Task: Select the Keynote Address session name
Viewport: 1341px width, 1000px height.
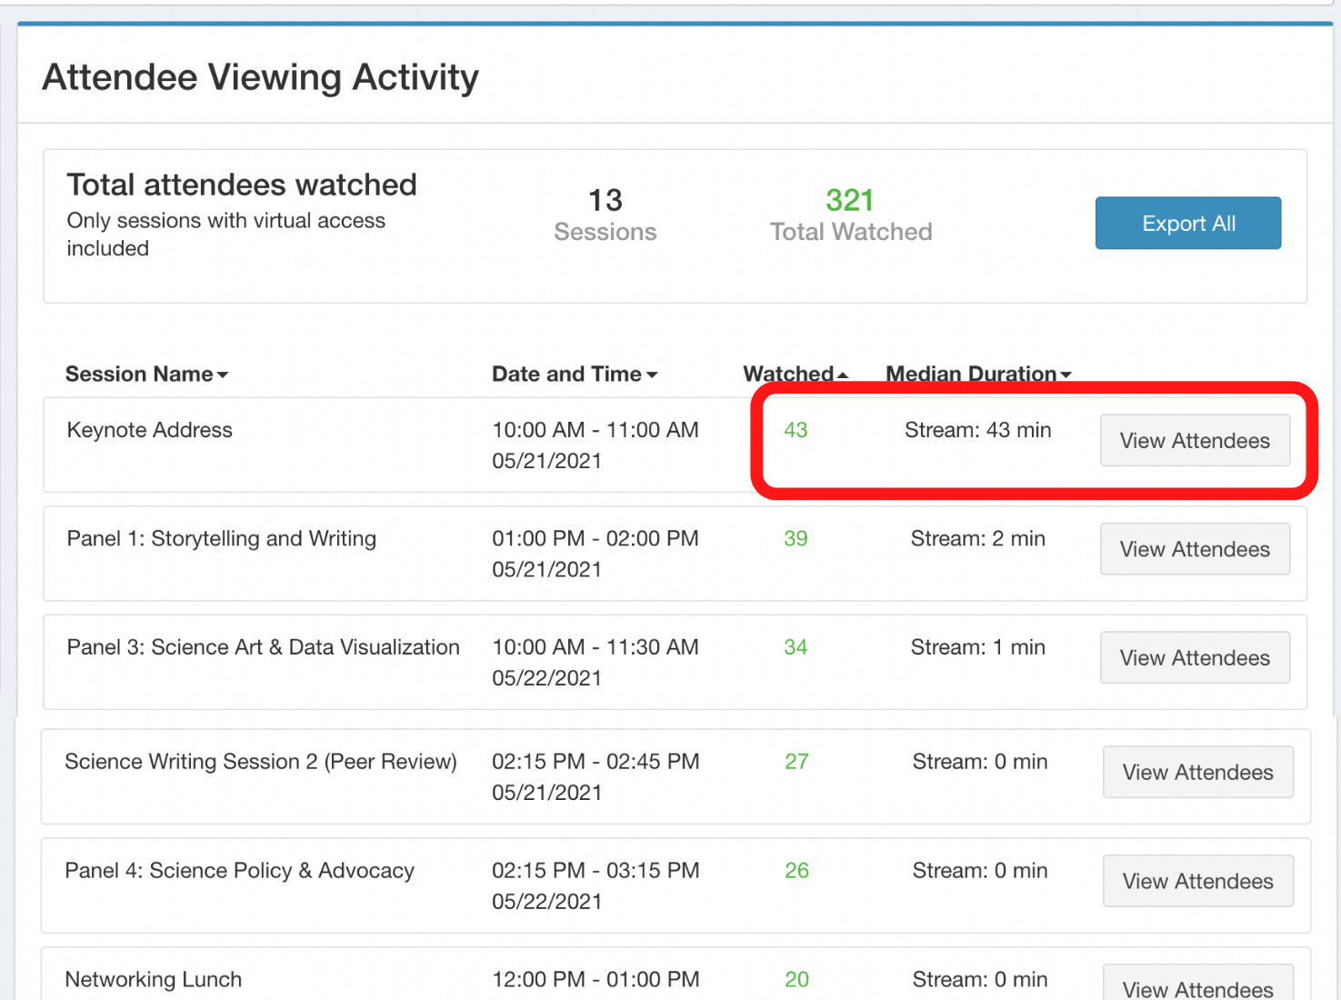Action: coord(150,430)
